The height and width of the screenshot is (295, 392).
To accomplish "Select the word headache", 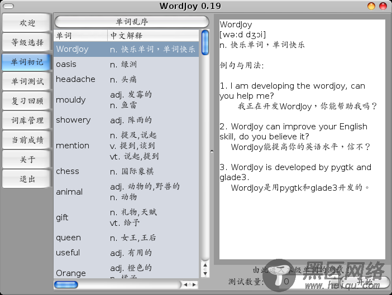I will point(75,79).
